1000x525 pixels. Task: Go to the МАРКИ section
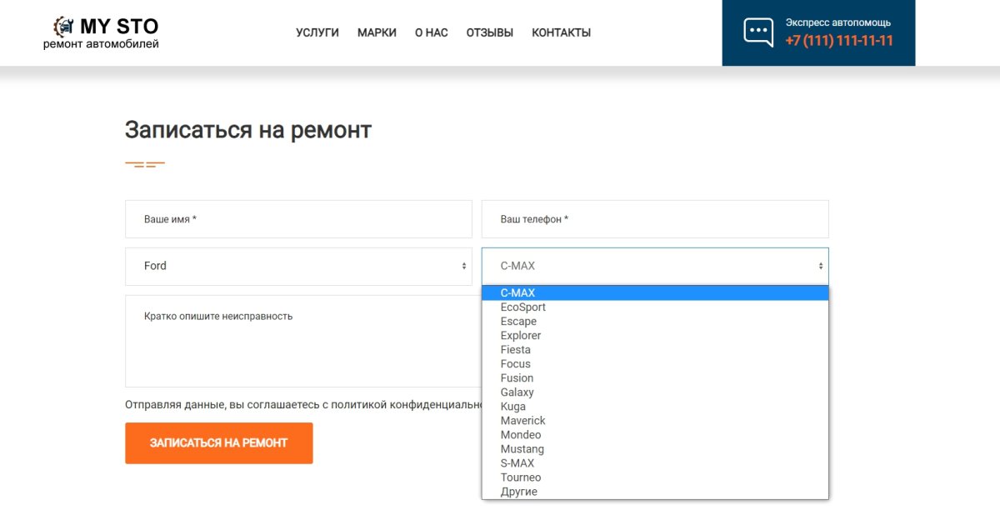click(377, 32)
